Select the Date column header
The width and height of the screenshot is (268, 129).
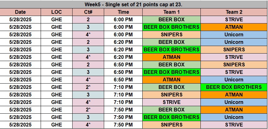(21, 12)
